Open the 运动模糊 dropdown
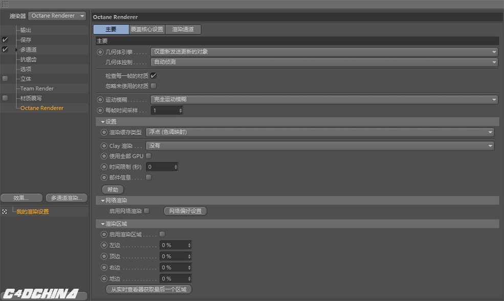The width and height of the screenshot is (504, 301). (x=324, y=100)
